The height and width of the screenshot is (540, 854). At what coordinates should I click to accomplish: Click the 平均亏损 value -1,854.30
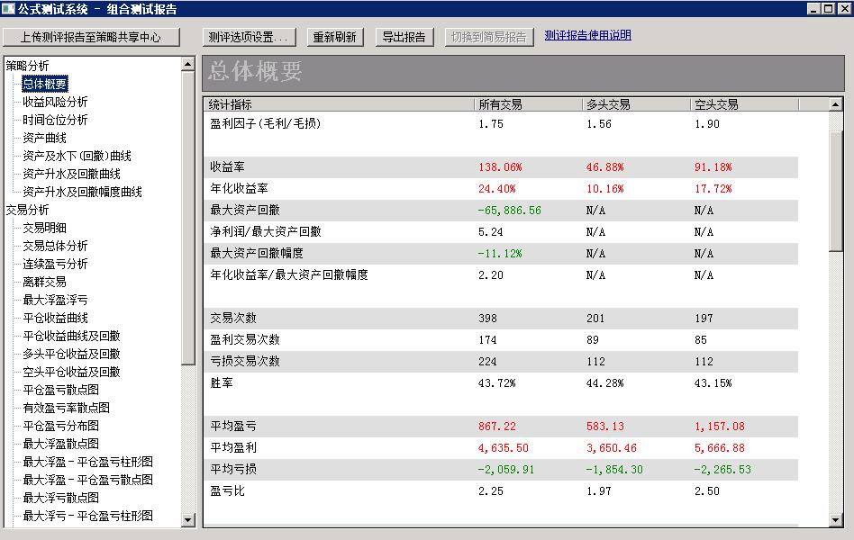[613, 469]
